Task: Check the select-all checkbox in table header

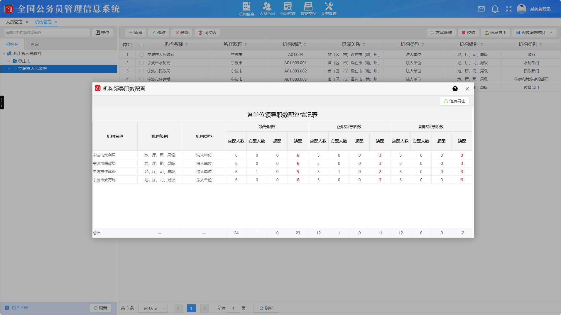Action: (x=141, y=45)
